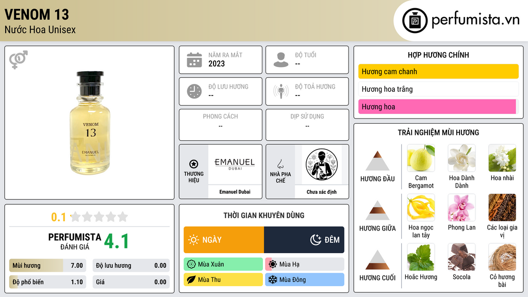
Task: Select the pink Hương hoa accord bar
Action: click(438, 107)
